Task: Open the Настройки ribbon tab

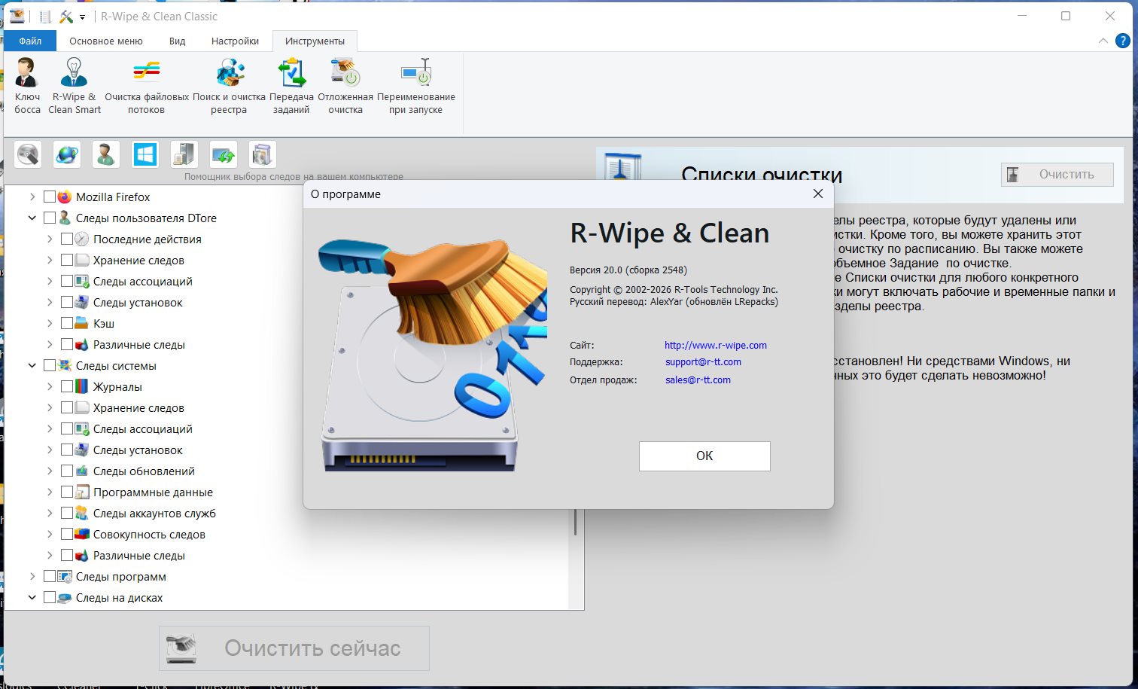Action: [235, 41]
